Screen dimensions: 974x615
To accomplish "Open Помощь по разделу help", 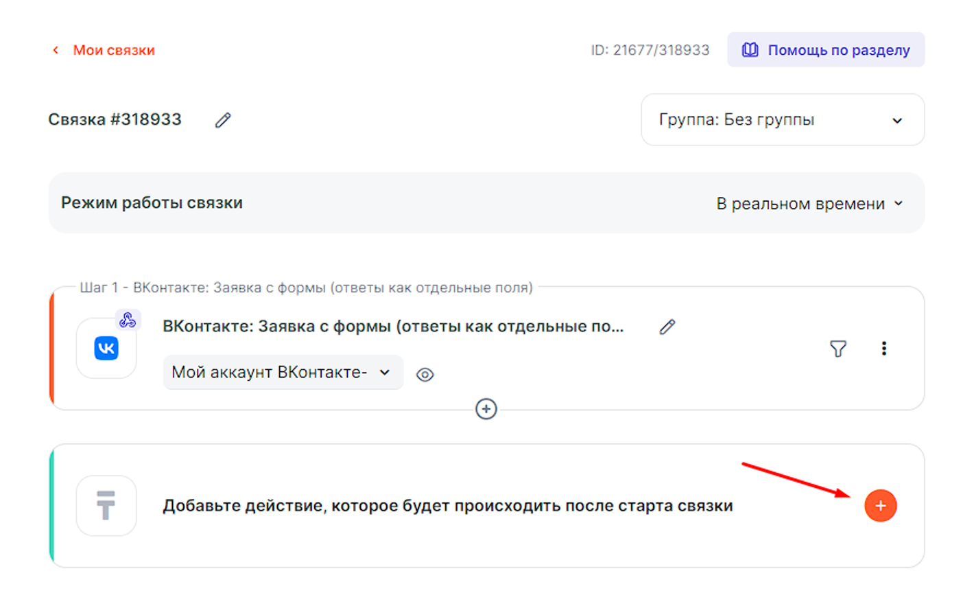I will (x=826, y=50).
